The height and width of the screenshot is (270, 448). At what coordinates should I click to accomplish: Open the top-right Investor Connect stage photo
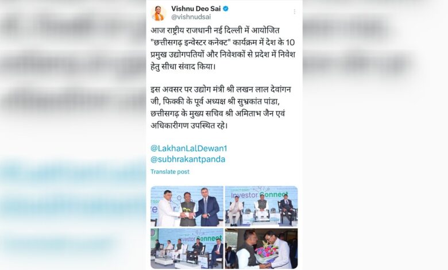tap(261, 206)
